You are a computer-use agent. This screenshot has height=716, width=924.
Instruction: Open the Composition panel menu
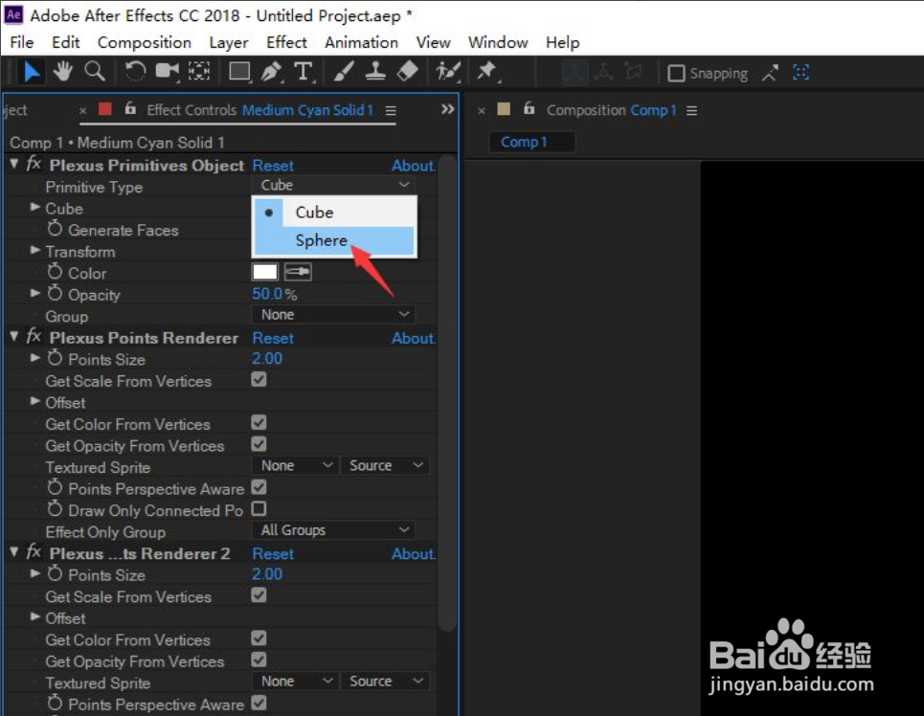coord(692,111)
